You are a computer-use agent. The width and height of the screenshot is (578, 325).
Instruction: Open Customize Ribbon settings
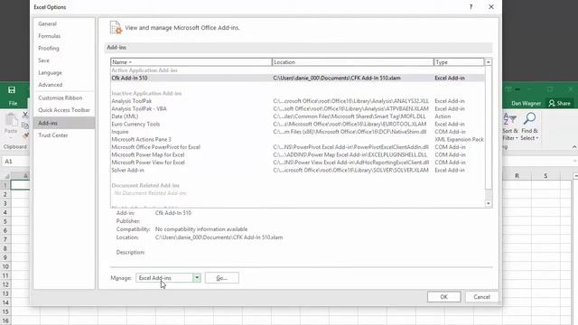coord(61,98)
